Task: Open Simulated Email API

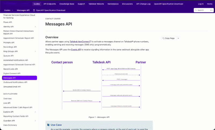Action: pyautogui.click(x=12, y=87)
